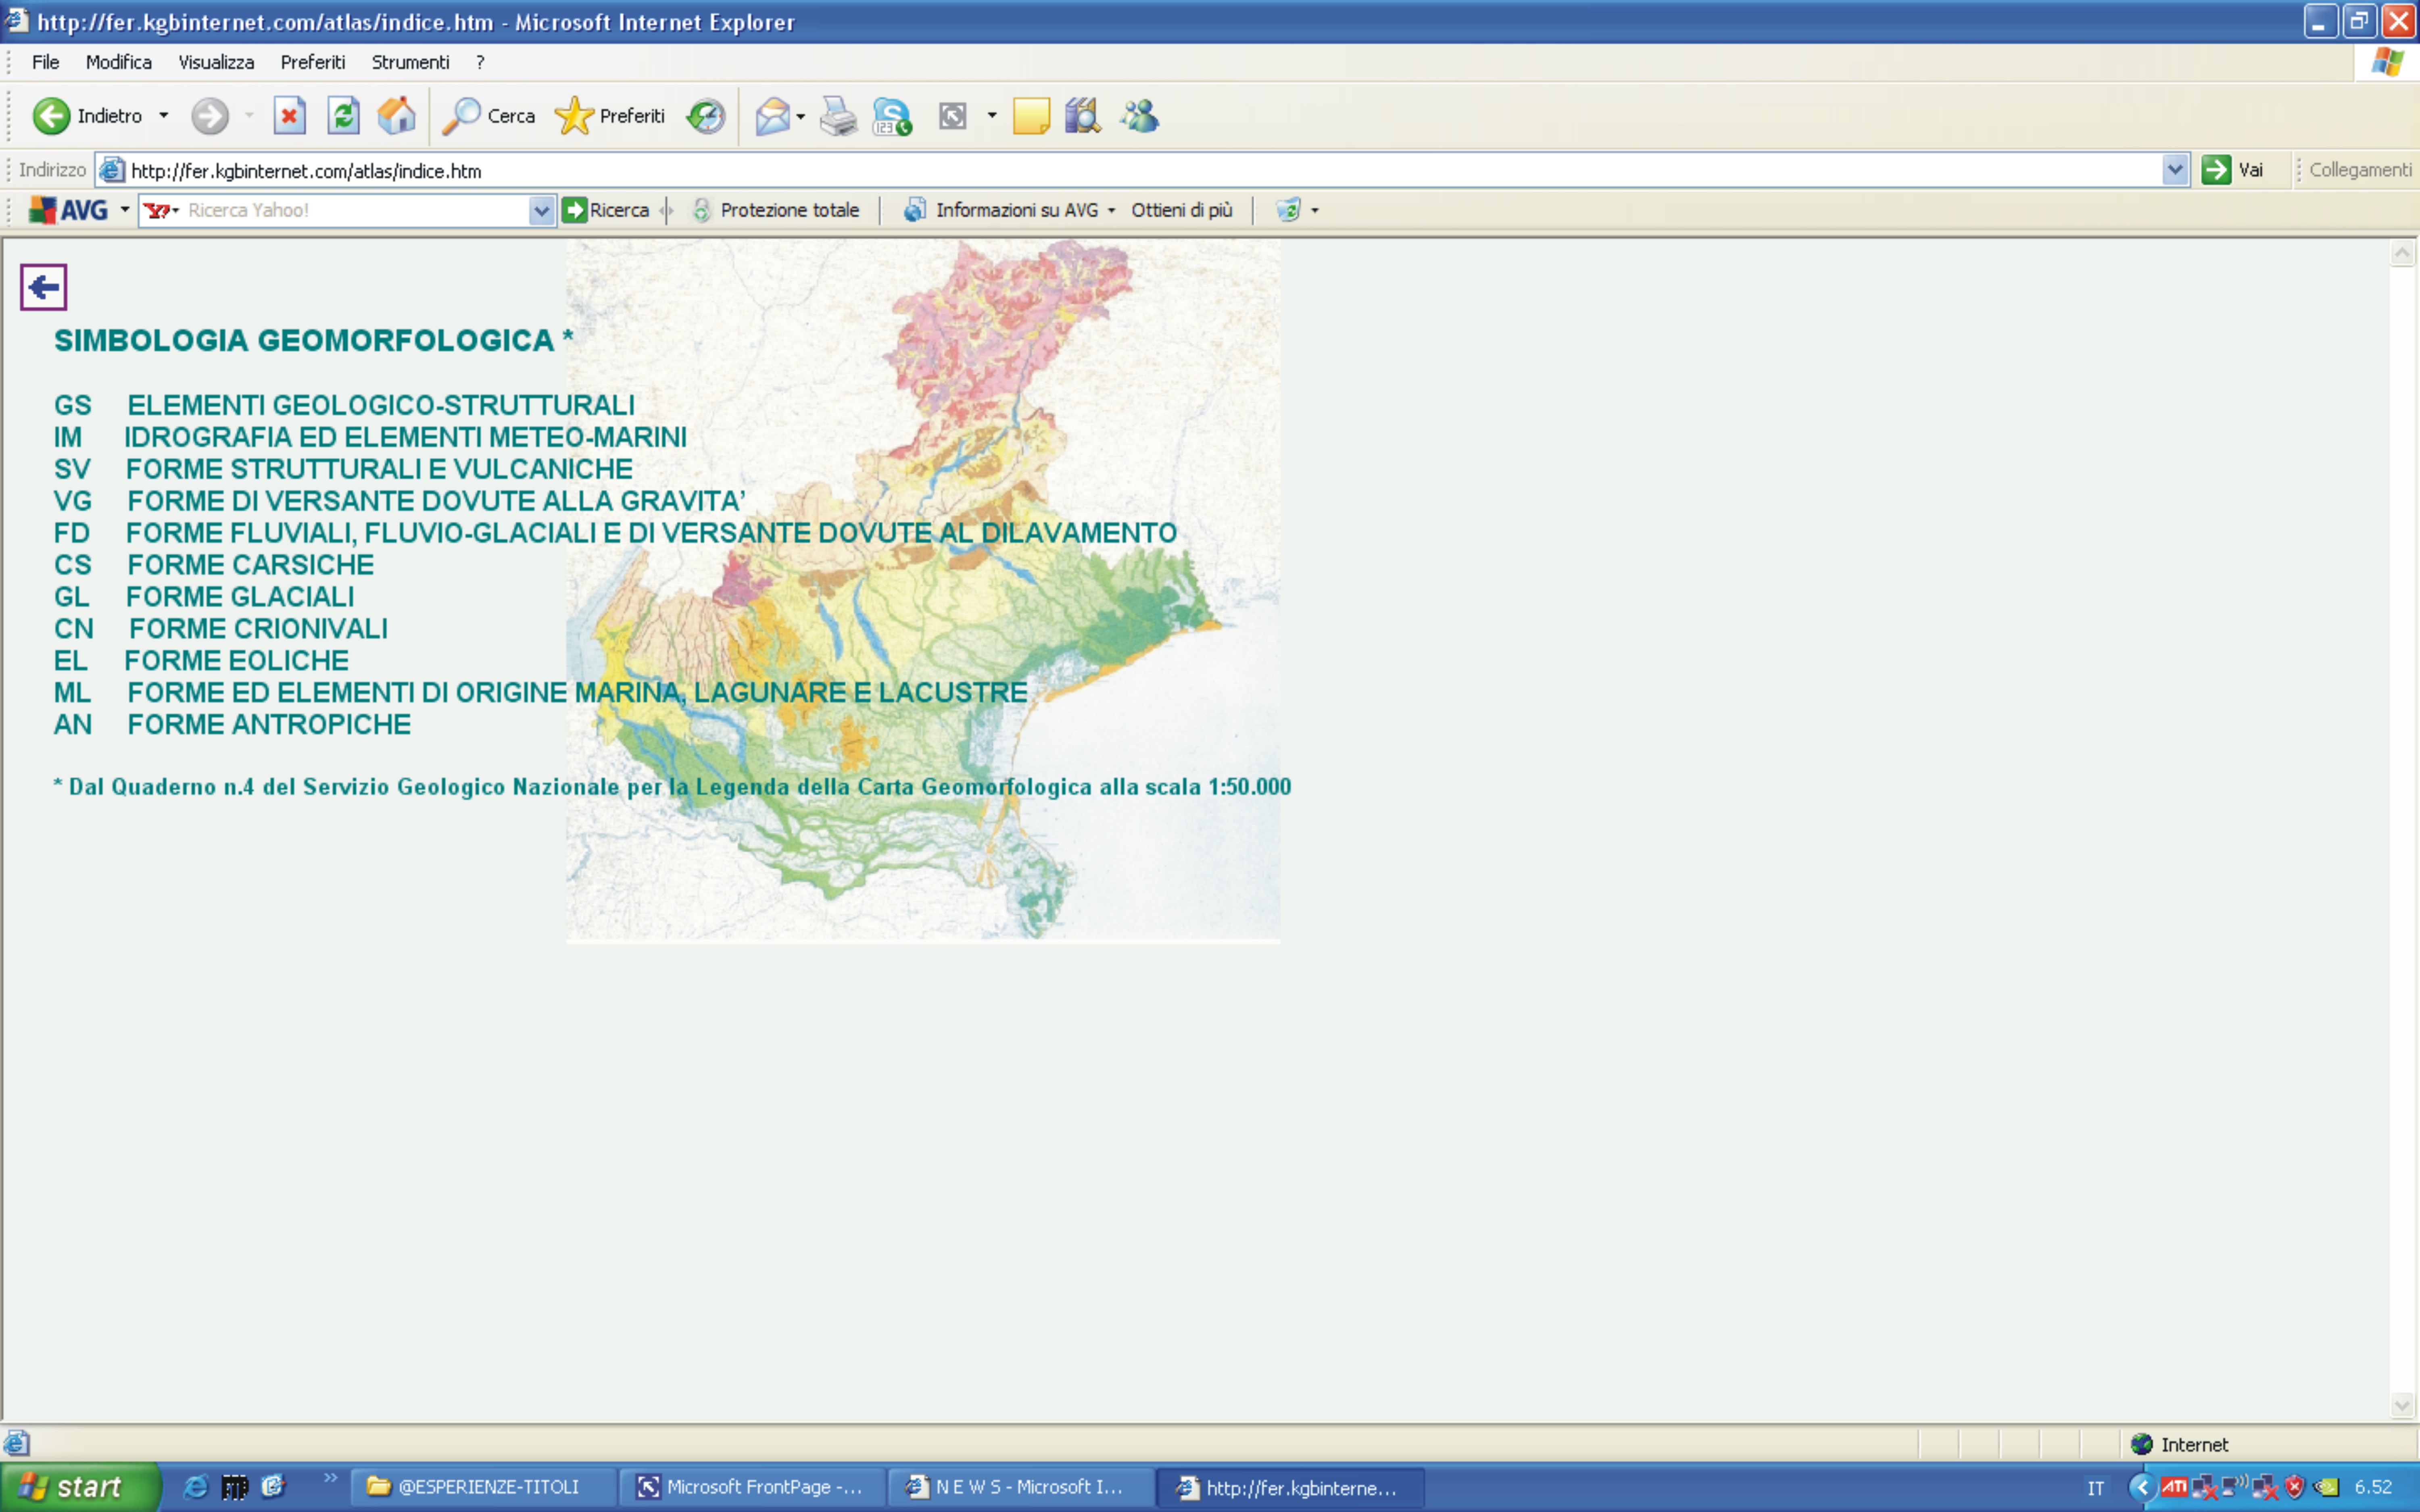Expand dropdown after full screen icon
2420x1512 pixels.
(992, 116)
